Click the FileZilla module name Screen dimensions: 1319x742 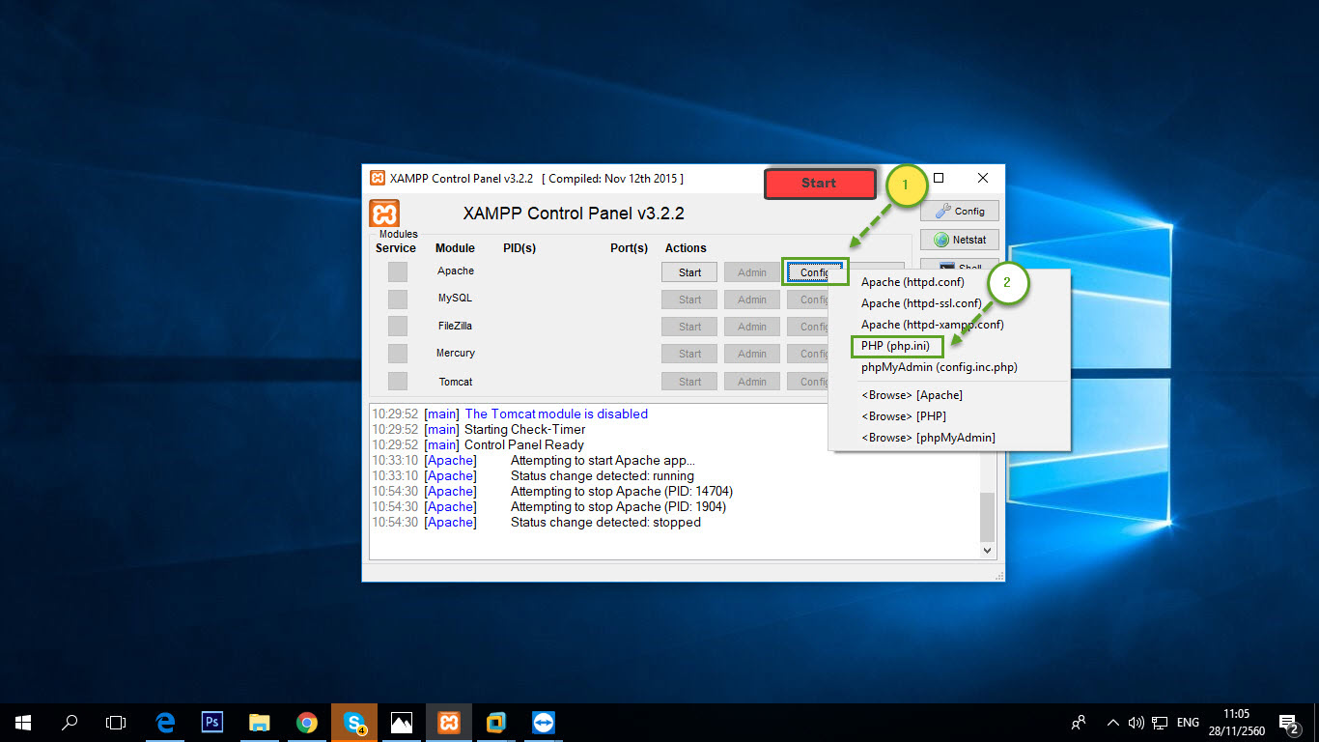pos(455,326)
